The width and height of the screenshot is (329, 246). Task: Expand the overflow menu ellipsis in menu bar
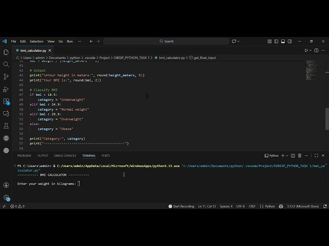80,41
